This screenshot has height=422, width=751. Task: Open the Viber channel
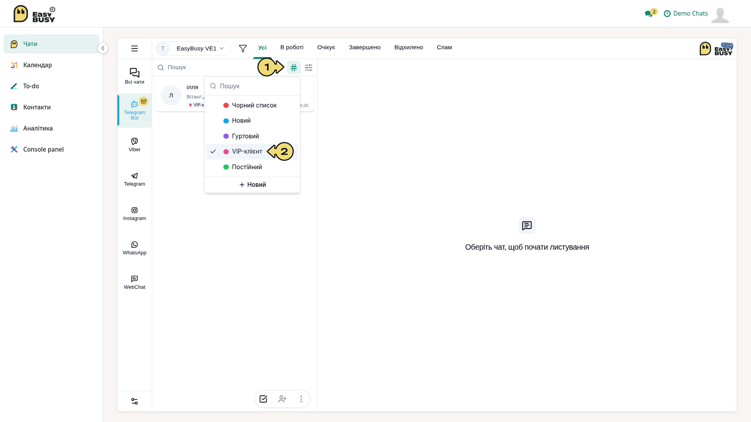[135, 145]
